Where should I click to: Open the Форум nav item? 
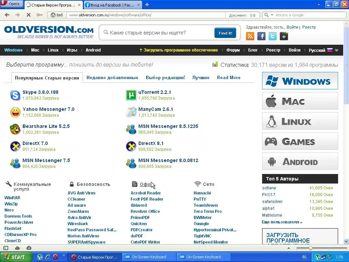pyautogui.click(x=233, y=50)
